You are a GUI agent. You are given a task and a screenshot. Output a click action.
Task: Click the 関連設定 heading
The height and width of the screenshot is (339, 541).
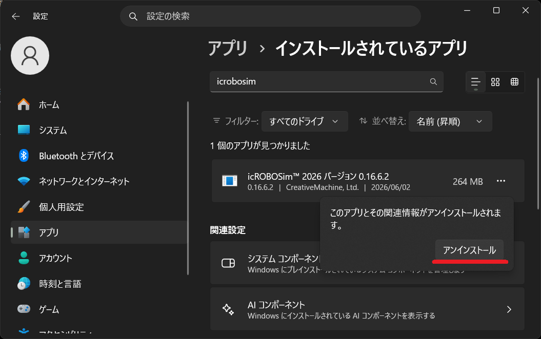[x=228, y=230]
